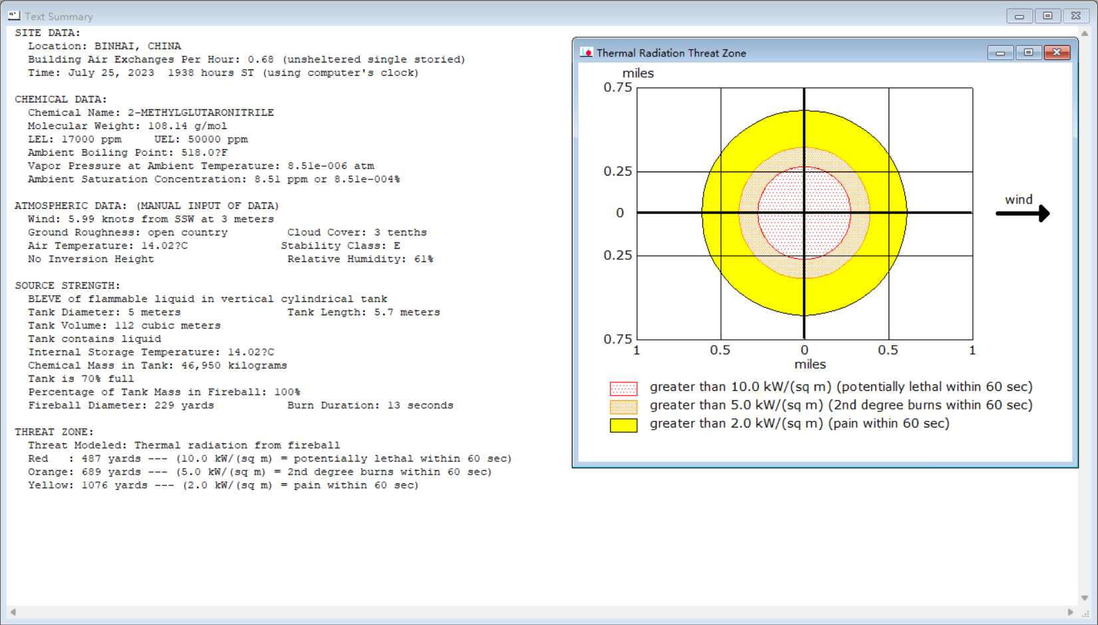Click 'Molecular Weight: 108.14 g/mol' line
1098x625 pixels.
pyautogui.click(x=127, y=126)
